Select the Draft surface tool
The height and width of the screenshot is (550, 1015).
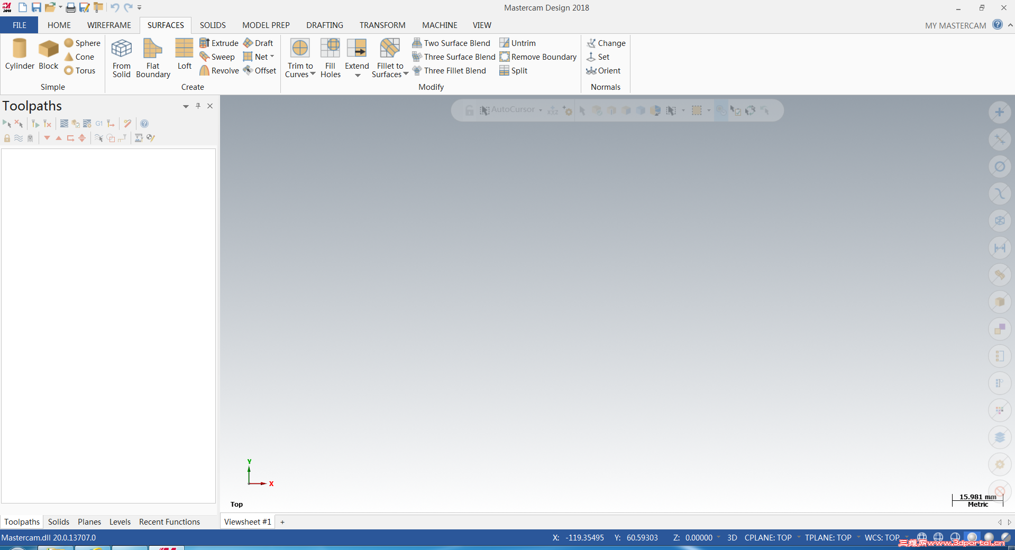(x=258, y=43)
